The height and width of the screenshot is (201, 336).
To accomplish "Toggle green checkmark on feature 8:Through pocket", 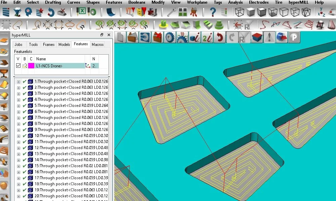I will pos(25,124).
